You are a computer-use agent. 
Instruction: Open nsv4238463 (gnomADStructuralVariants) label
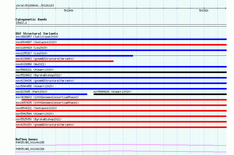pyautogui.click(x=45, y=59)
